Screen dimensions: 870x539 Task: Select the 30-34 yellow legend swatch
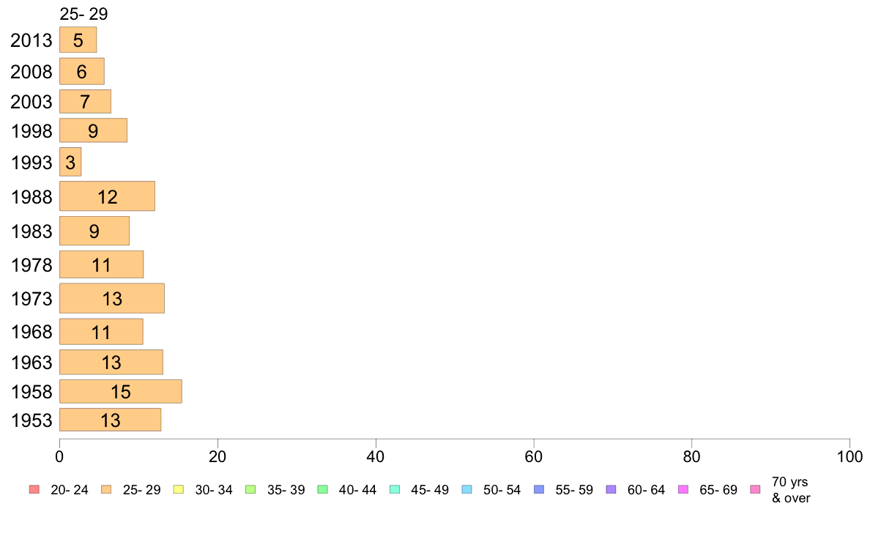[178, 489]
